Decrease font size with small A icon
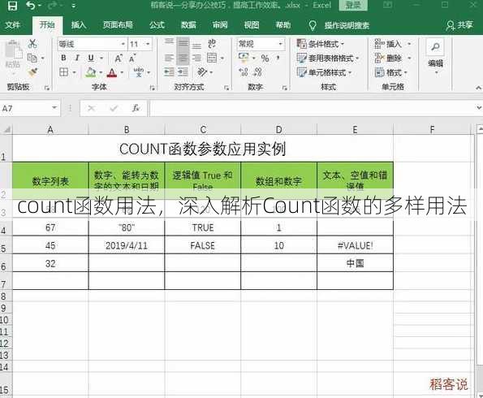 coord(132,58)
